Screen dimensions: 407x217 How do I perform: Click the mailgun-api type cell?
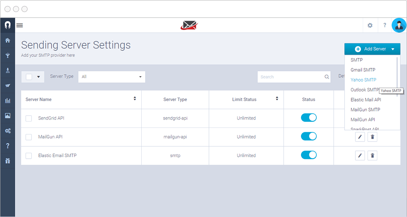[175, 137]
